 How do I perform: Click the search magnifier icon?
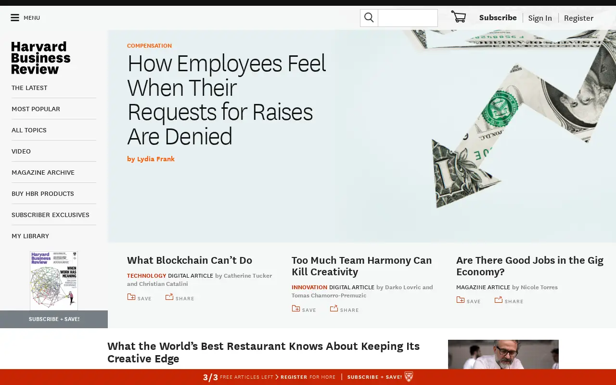[x=369, y=18]
